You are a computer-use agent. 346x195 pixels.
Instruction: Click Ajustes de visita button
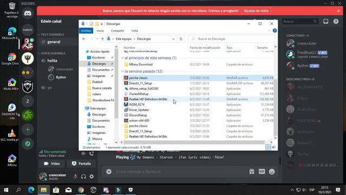point(256,11)
